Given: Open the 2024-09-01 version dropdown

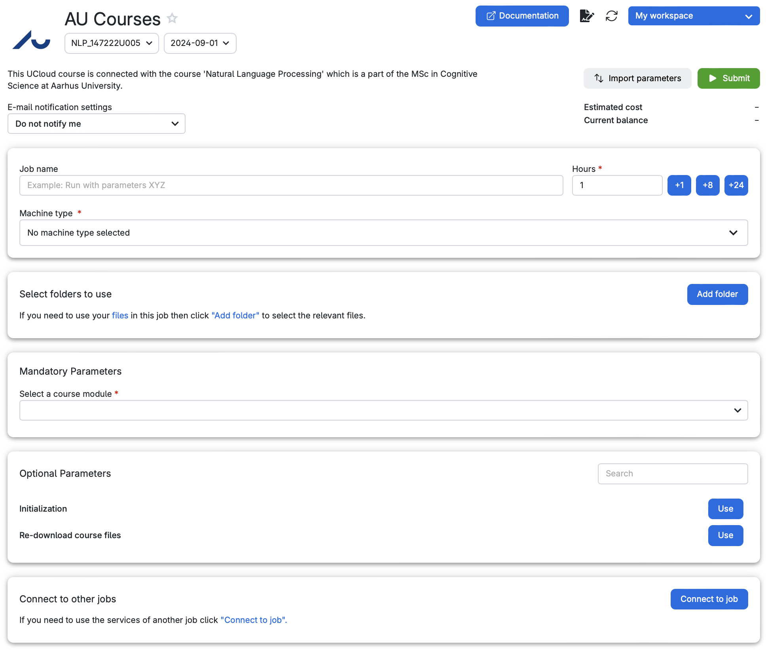Looking at the screenshot, I should click(200, 43).
